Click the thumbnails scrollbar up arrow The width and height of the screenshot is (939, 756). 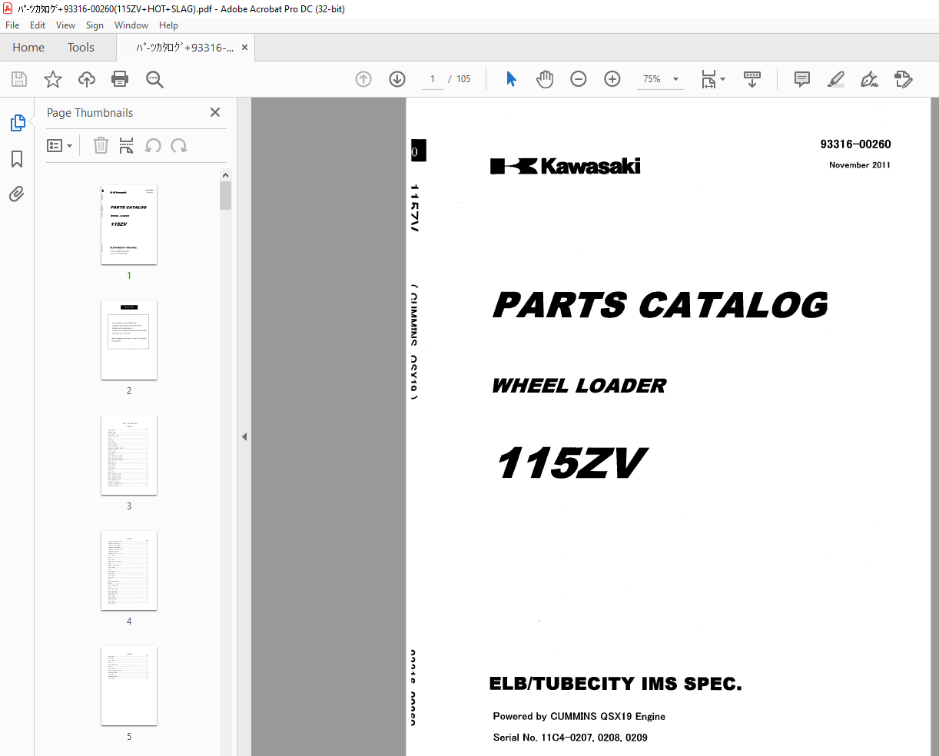(x=226, y=175)
